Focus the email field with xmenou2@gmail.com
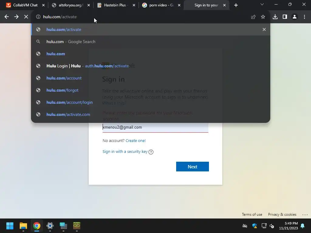This screenshot has height=233, width=311. coord(155,127)
